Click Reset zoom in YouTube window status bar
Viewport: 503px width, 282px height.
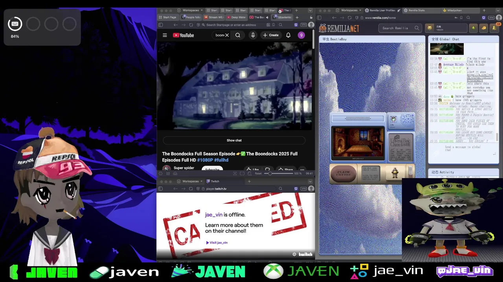click(x=258, y=174)
